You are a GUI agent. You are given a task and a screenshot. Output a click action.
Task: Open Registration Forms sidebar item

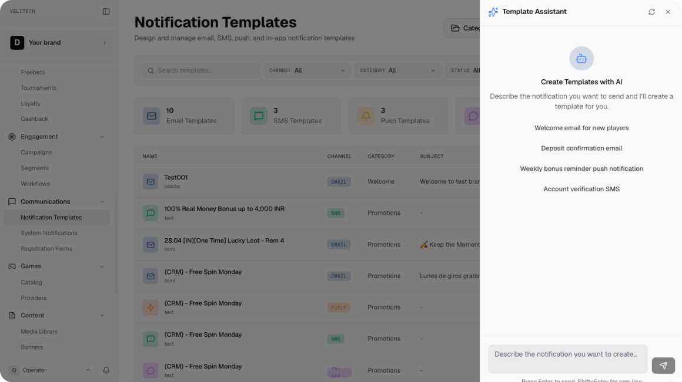(46, 249)
